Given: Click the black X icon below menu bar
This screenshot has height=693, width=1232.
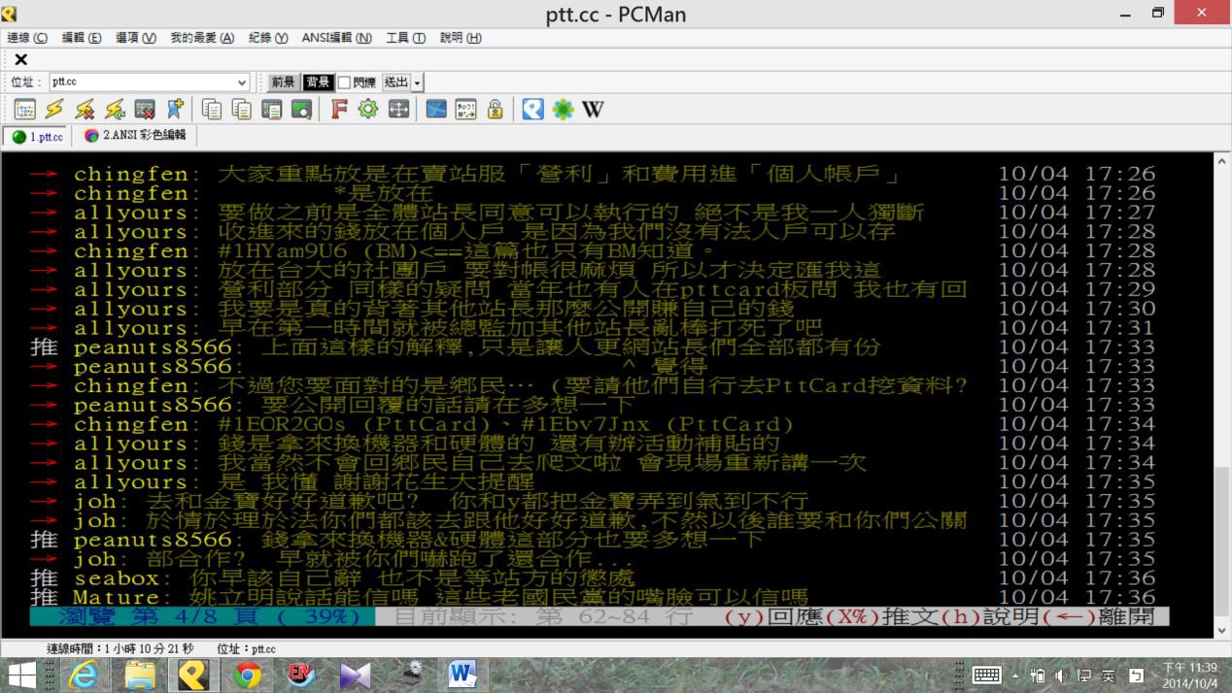Looking at the screenshot, I should coord(20,59).
